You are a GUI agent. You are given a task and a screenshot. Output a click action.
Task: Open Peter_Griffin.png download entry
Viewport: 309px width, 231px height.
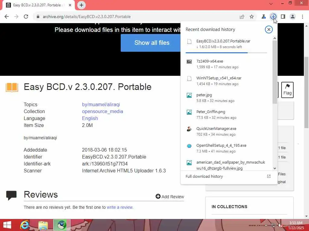pos(226,115)
